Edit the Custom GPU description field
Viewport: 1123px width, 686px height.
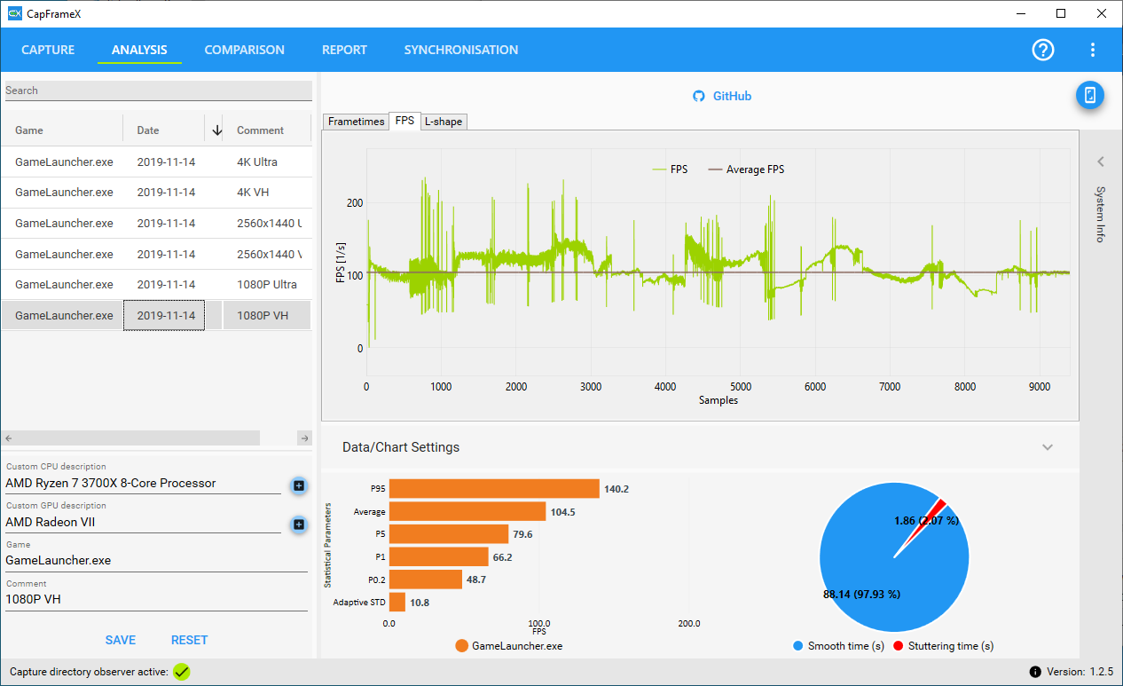click(143, 523)
